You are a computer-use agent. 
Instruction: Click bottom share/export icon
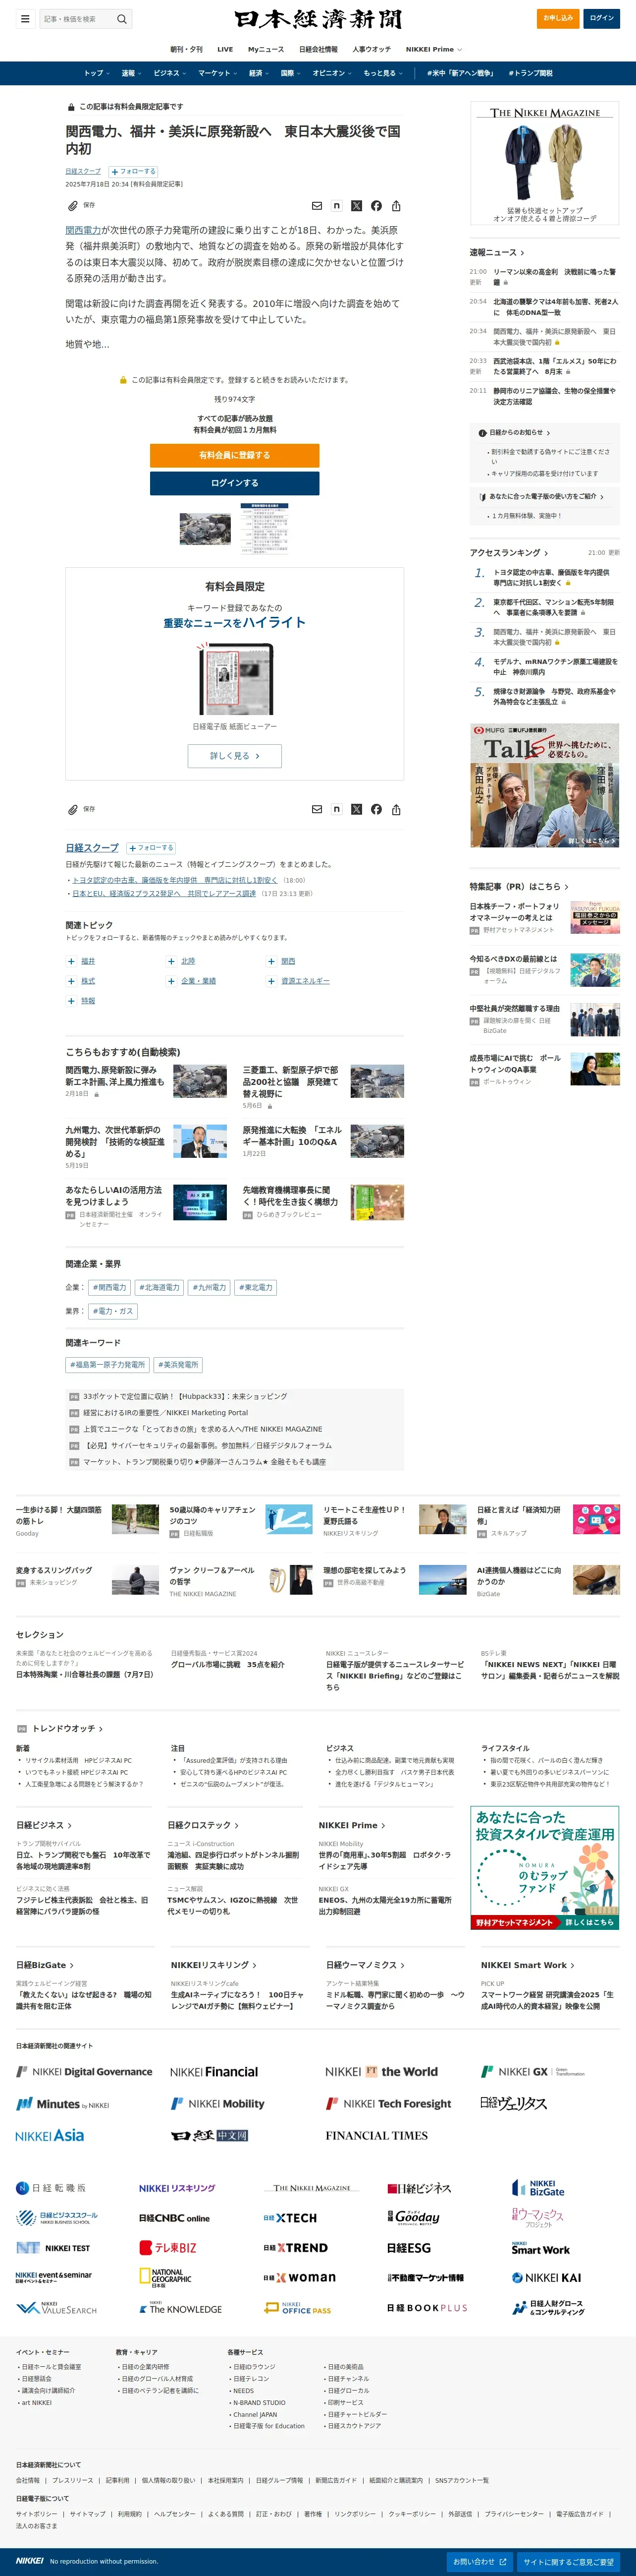[396, 809]
